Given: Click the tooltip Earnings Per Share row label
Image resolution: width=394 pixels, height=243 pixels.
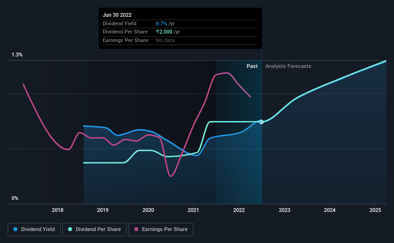Looking at the screenshot, I should (125, 40).
